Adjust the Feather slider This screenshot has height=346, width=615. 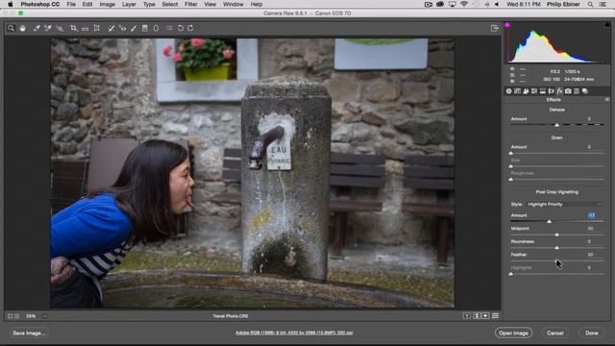pos(557,260)
